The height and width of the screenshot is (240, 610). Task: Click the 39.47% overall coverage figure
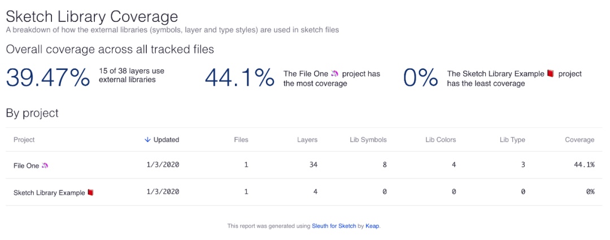(48, 78)
